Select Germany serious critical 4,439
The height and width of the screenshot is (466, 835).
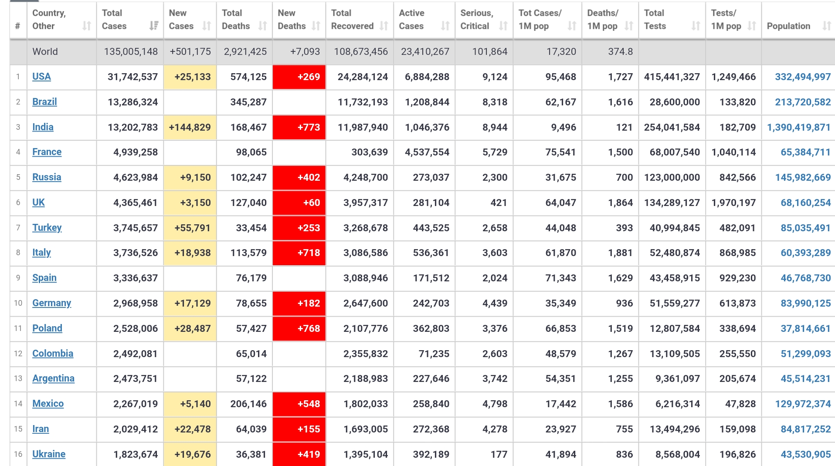point(484,303)
